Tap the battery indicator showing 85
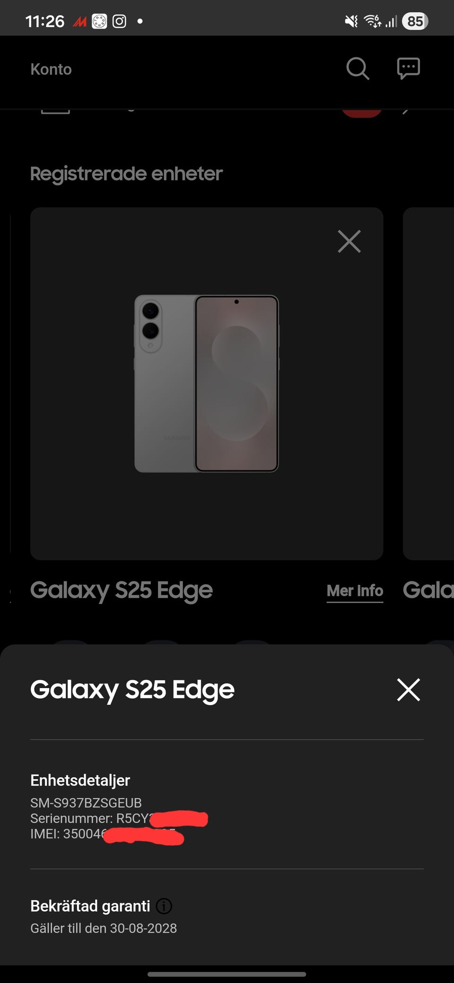 (x=415, y=21)
